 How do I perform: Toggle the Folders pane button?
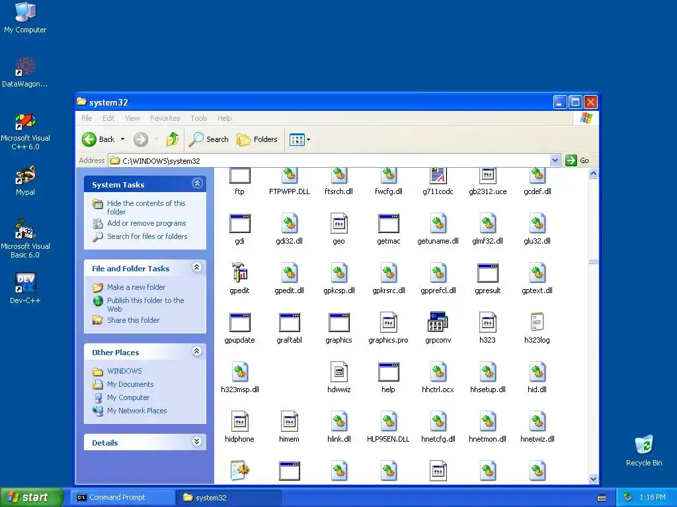(257, 139)
